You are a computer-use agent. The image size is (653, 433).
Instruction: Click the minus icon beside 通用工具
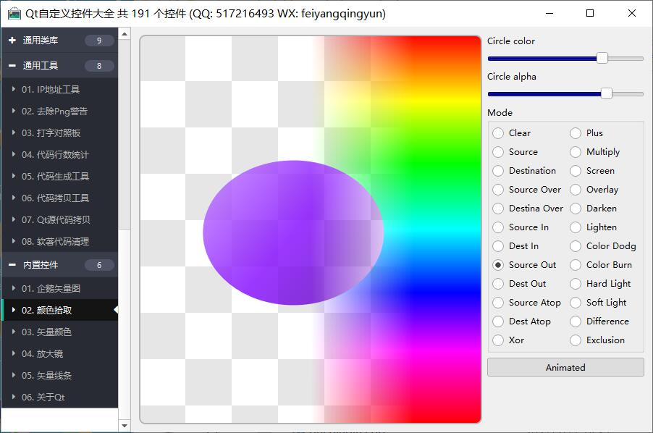tap(12, 66)
